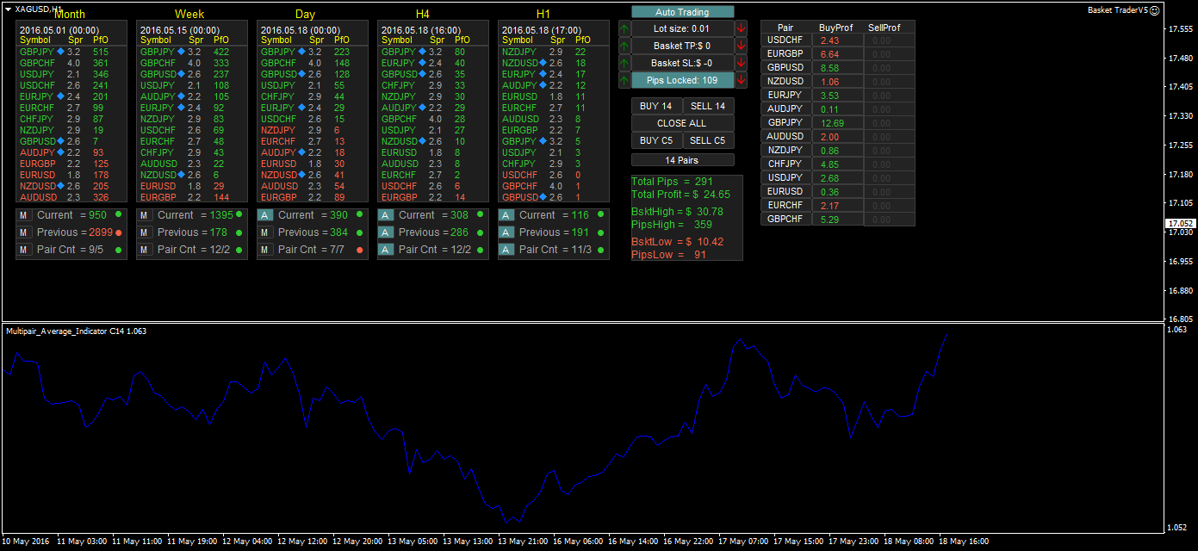Image resolution: width=1198 pixels, height=551 pixels.
Task: Close all trades with CLOSE ALL
Action: 683,123
